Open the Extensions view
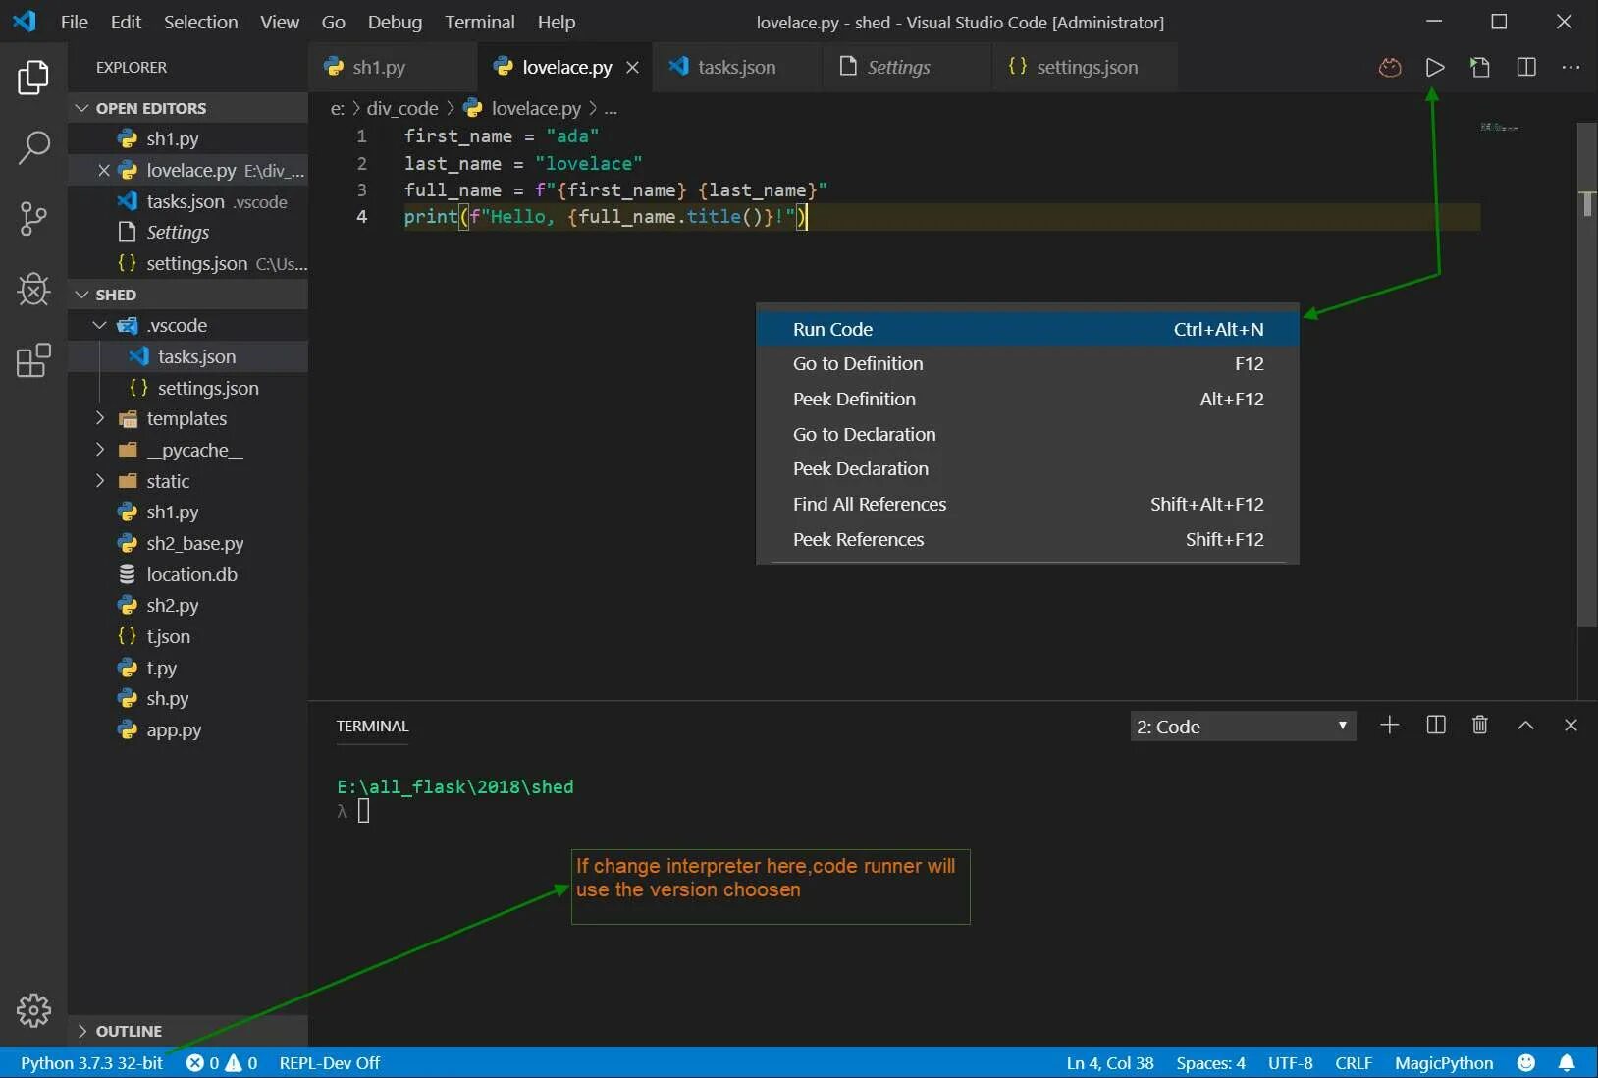Image resolution: width=1598 pixels, height=1078 pixels. [x=33, y=360]
